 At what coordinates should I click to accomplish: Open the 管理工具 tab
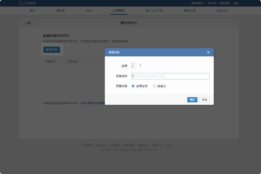click(190, 11)
